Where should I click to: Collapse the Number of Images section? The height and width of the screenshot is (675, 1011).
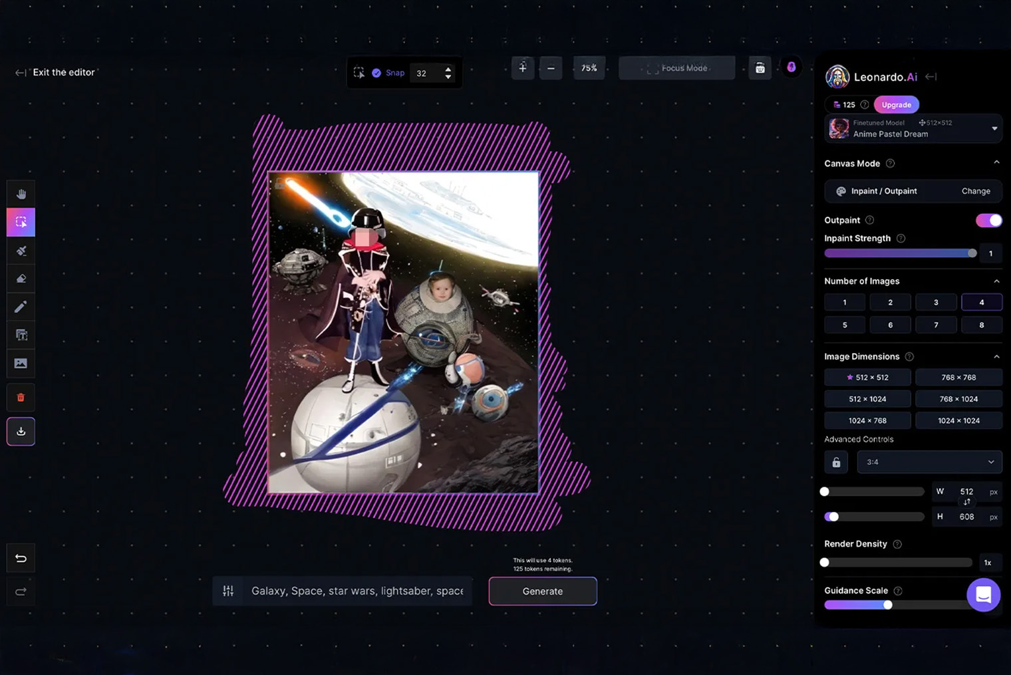[x=996, y=281]
